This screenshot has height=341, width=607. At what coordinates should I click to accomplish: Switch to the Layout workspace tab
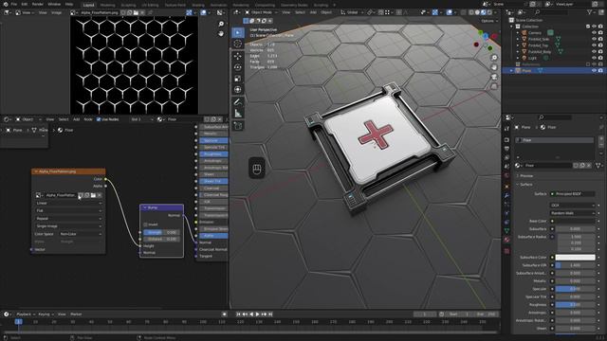point(88,5)
